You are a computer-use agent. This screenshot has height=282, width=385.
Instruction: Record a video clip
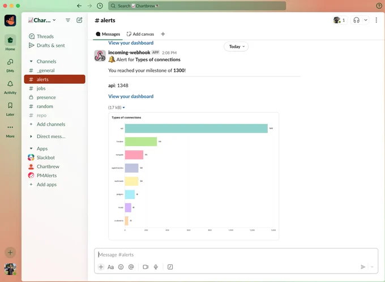pos(146,267)
